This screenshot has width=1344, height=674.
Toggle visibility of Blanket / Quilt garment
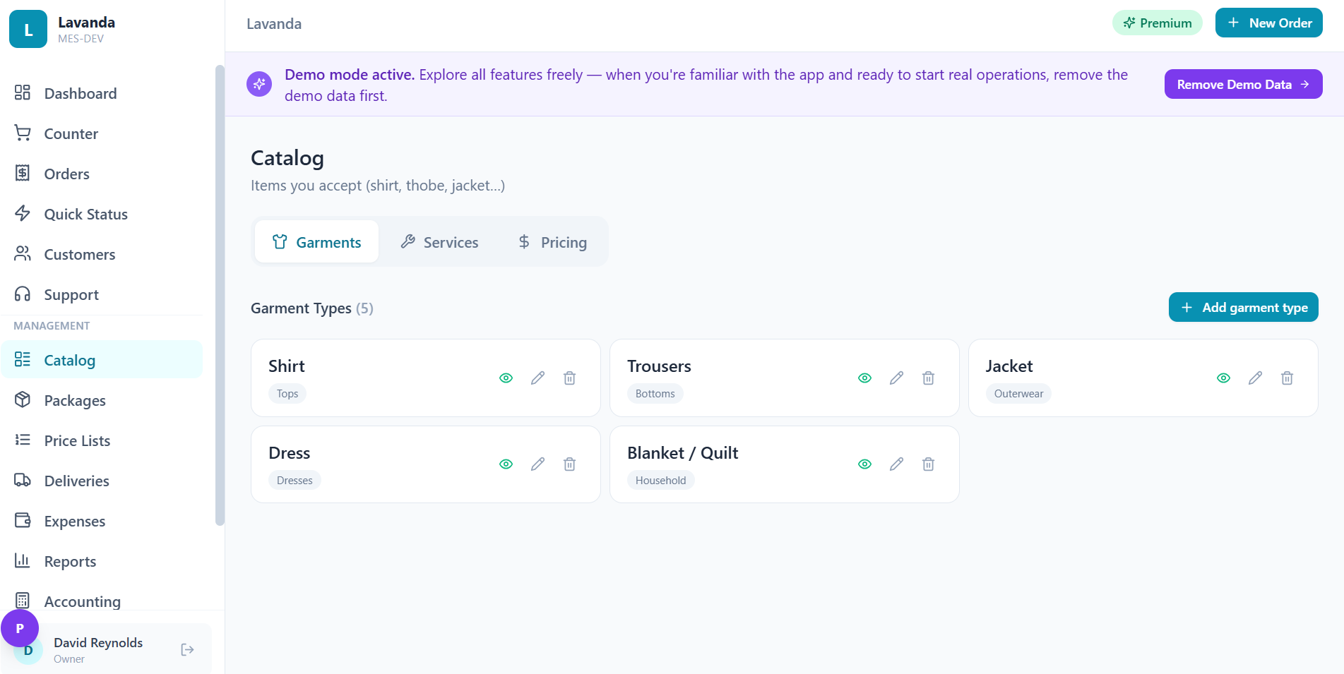click(864, 464)
